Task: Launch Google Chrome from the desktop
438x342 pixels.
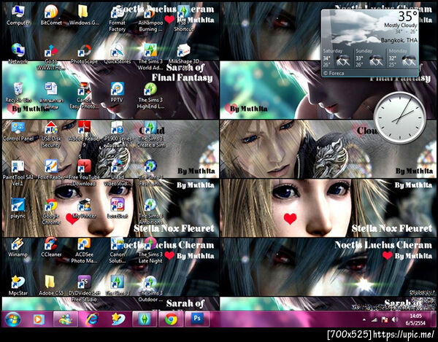Action: [51, 211]
